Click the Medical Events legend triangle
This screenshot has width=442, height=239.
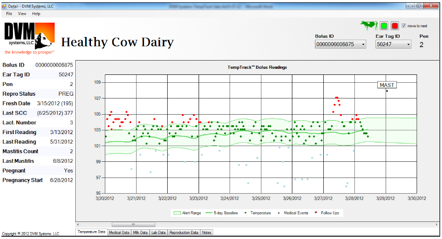click(279, 213)
